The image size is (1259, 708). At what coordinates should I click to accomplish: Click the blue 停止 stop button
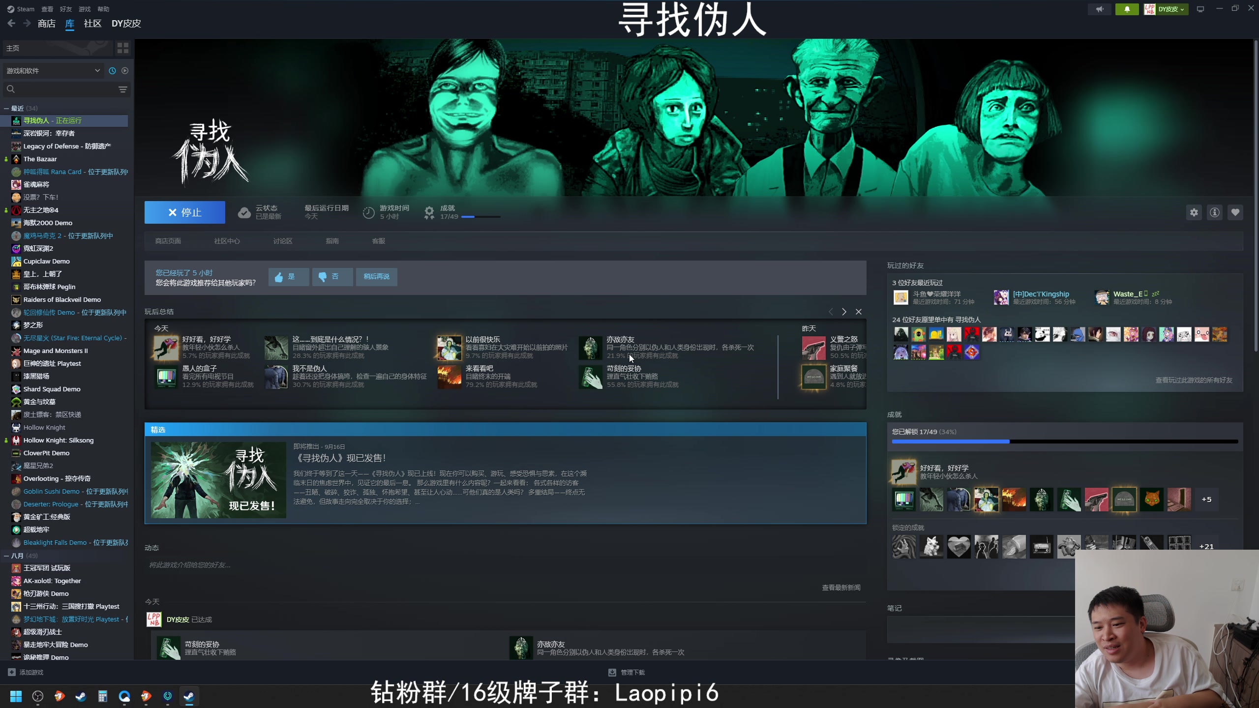click(184, 212)
